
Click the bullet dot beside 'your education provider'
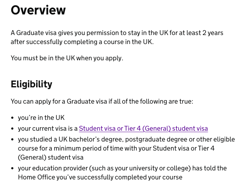(x=13, y=169)
